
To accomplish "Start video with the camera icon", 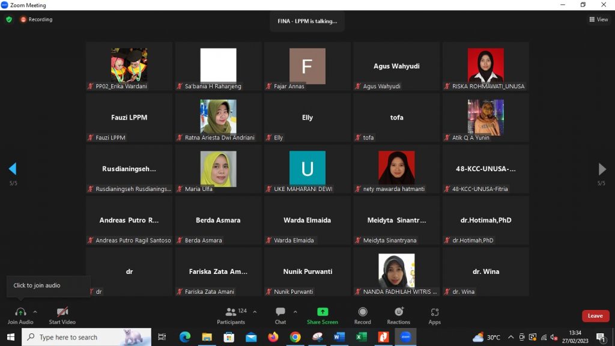I will click(x=62, y=312).
